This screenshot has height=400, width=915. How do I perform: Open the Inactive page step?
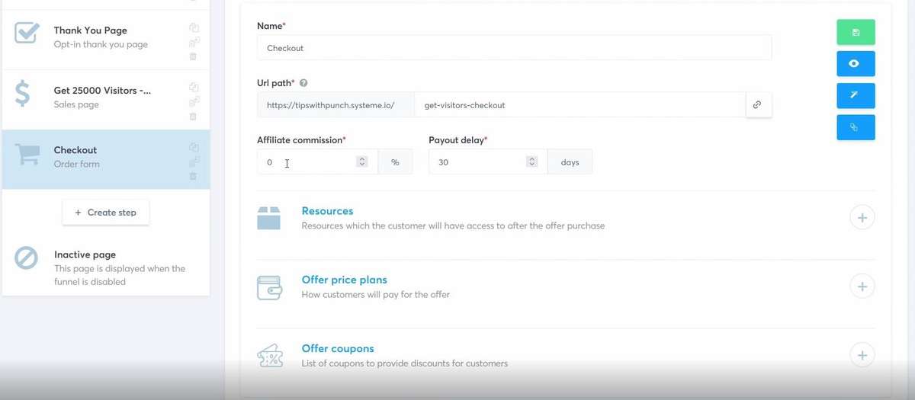(x=106, y=267)
